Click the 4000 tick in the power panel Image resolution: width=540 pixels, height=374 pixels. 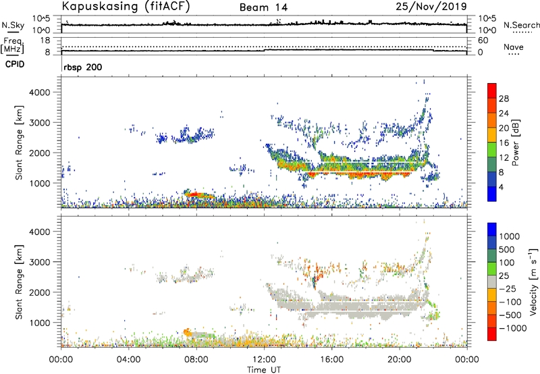39,92
